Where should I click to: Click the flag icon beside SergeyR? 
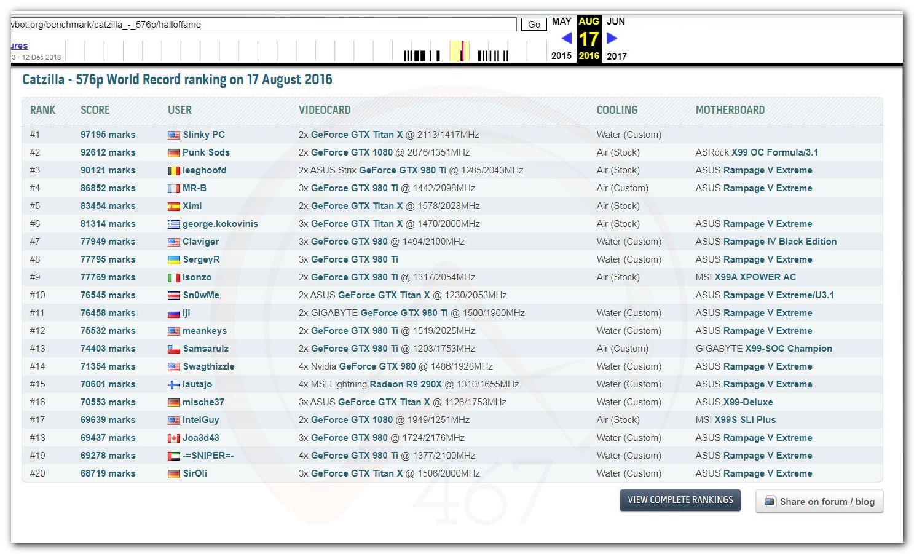[174, 259]
